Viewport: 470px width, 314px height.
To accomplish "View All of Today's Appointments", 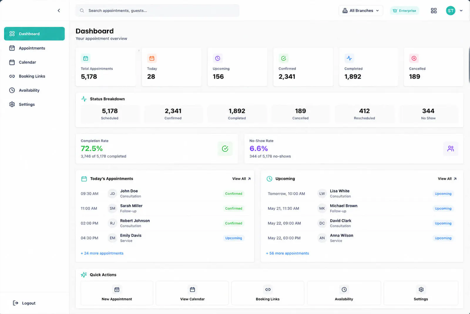I will (x=241, y=179).
